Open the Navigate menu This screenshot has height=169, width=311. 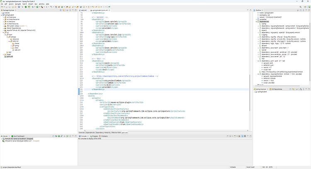point(18,4)
